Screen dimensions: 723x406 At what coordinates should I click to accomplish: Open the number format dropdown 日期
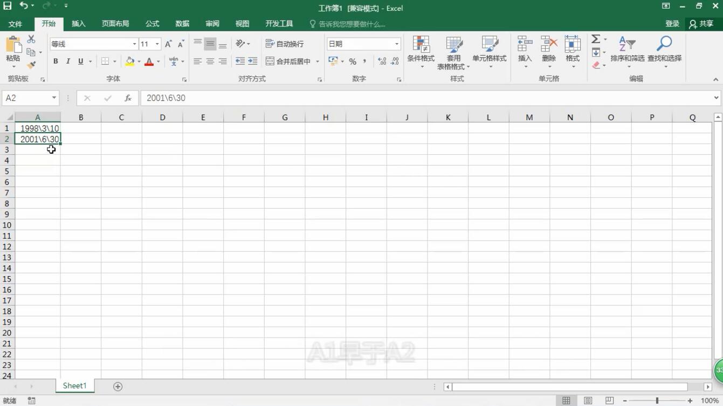[x=397, y=44]
